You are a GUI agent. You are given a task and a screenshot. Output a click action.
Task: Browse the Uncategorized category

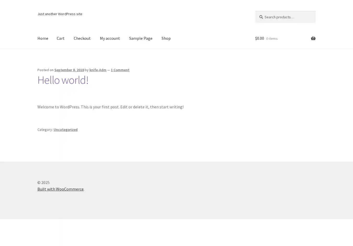point(65,130)
